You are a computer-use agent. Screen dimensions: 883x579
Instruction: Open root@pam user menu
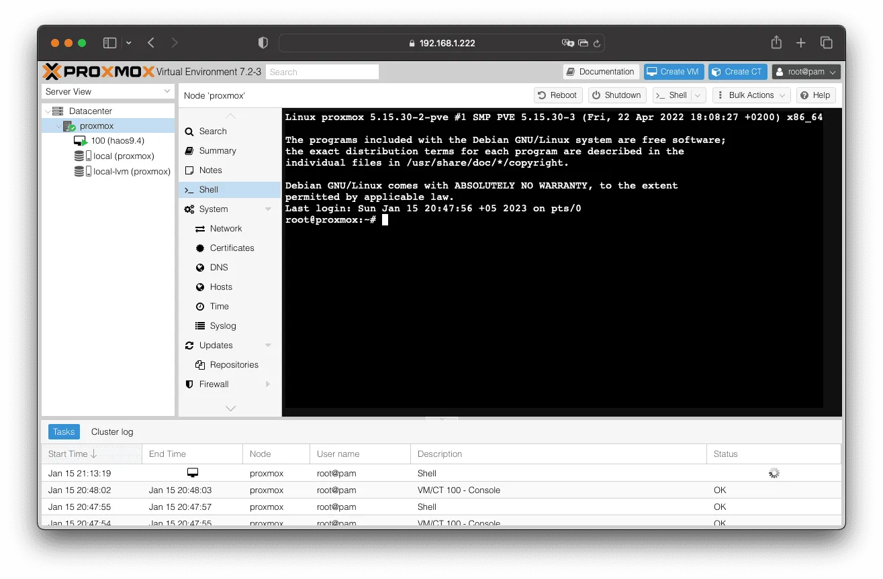tap(806, 72)
